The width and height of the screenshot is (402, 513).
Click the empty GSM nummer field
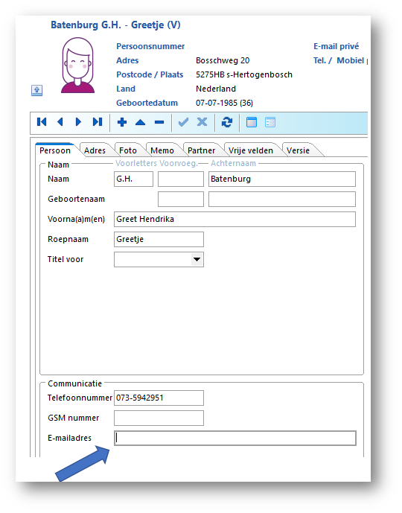(x=159, y=418)
